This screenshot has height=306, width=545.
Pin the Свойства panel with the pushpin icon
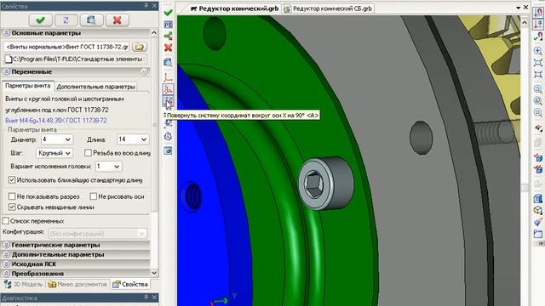tap(146, 6)
